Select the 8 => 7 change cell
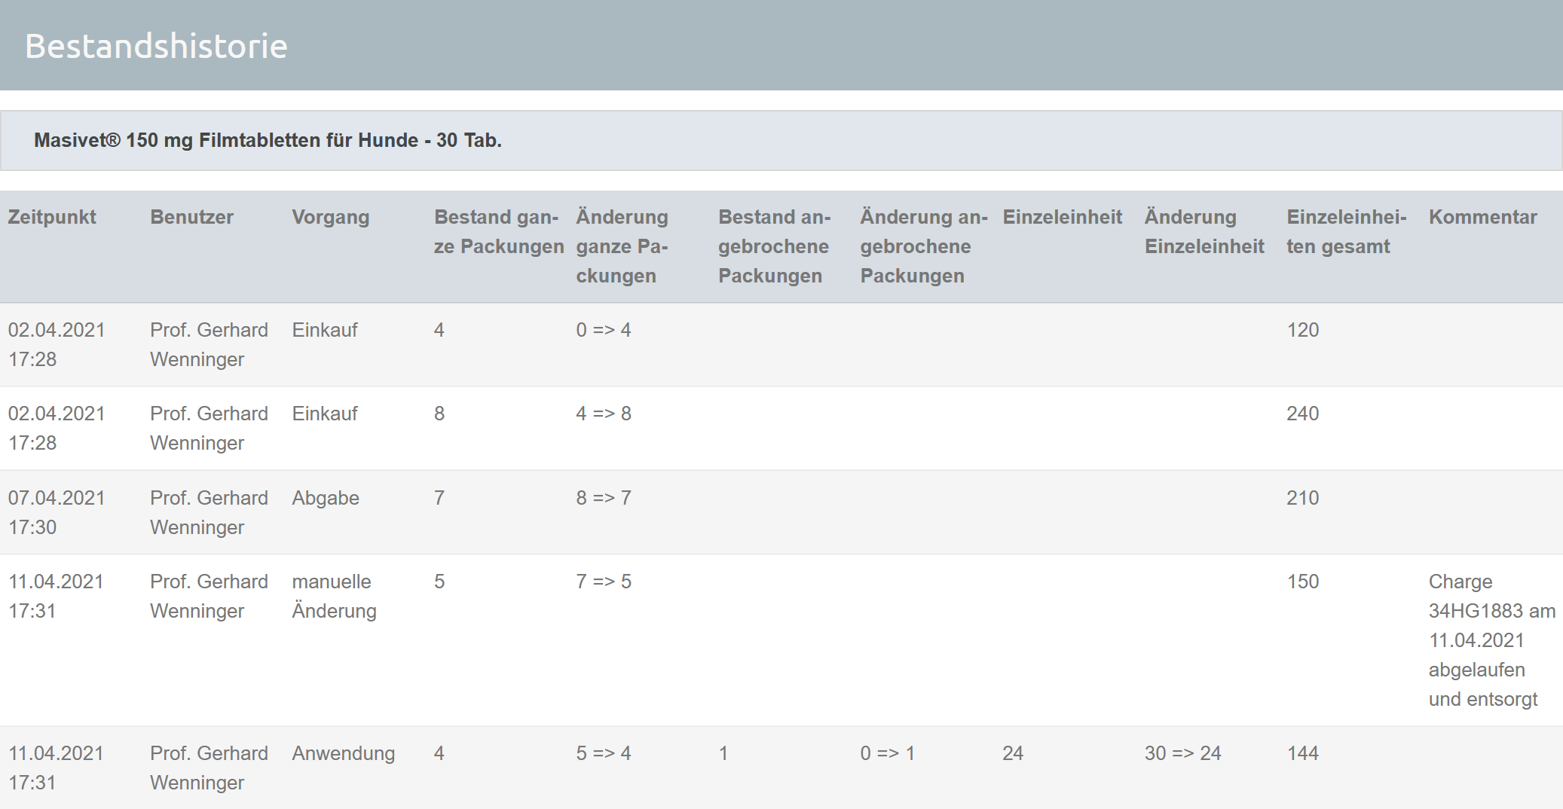The image size is (1563, 809). 603,498
